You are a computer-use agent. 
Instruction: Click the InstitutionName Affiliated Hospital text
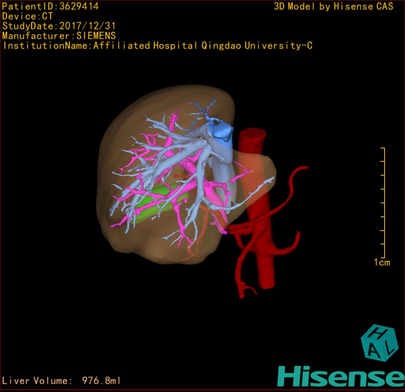(x=157, y=46)
